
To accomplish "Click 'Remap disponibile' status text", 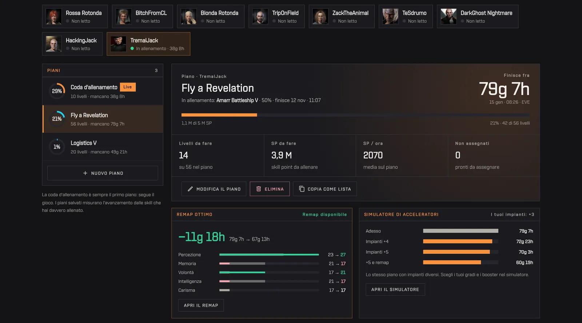I will 324,215.
